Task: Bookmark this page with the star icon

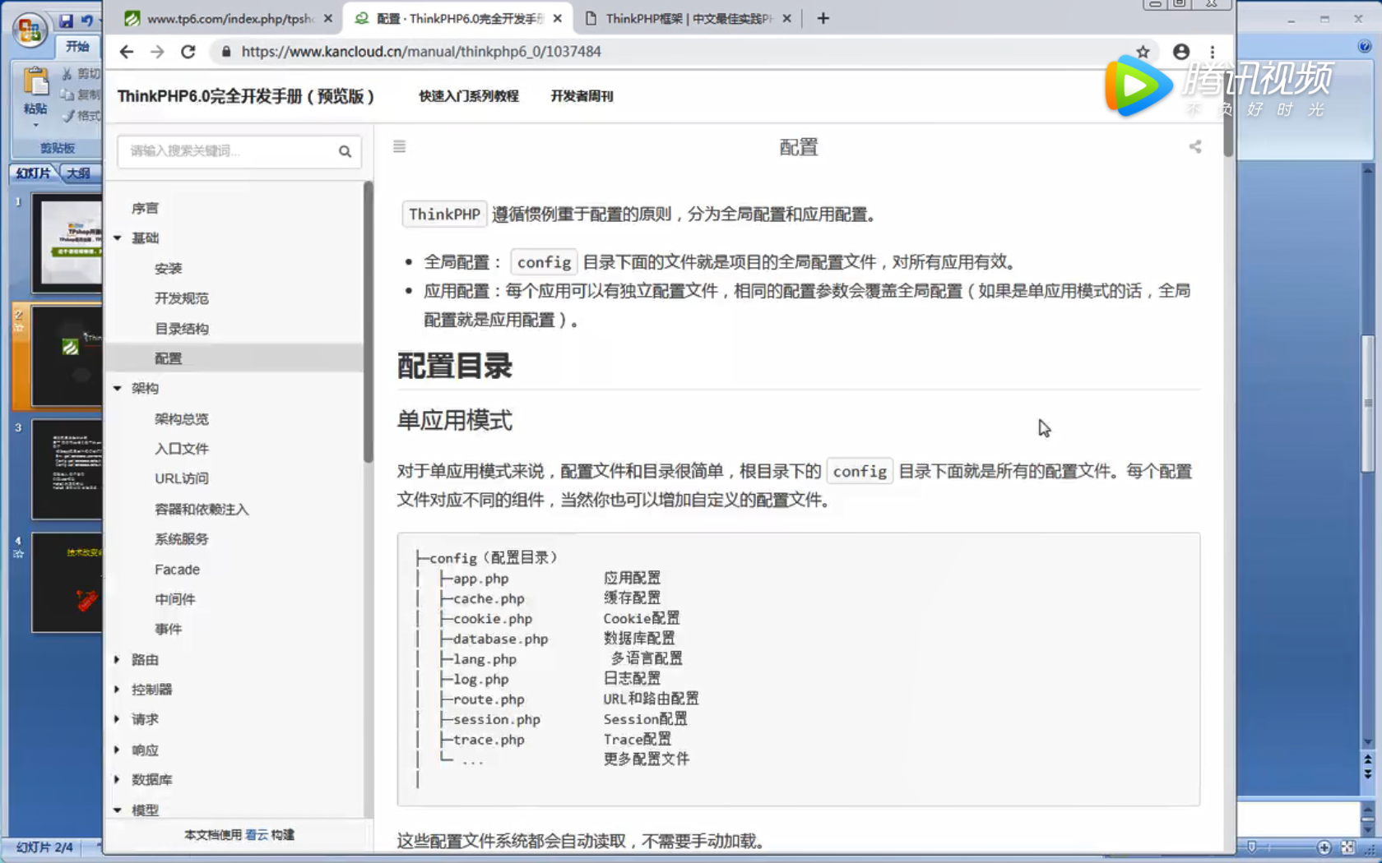Action: point(1143,52)
